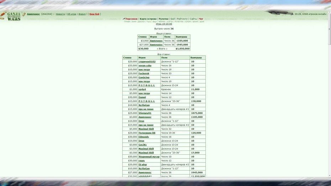Select the Красное field cell
331x186 pixels.
pos(175,89)
